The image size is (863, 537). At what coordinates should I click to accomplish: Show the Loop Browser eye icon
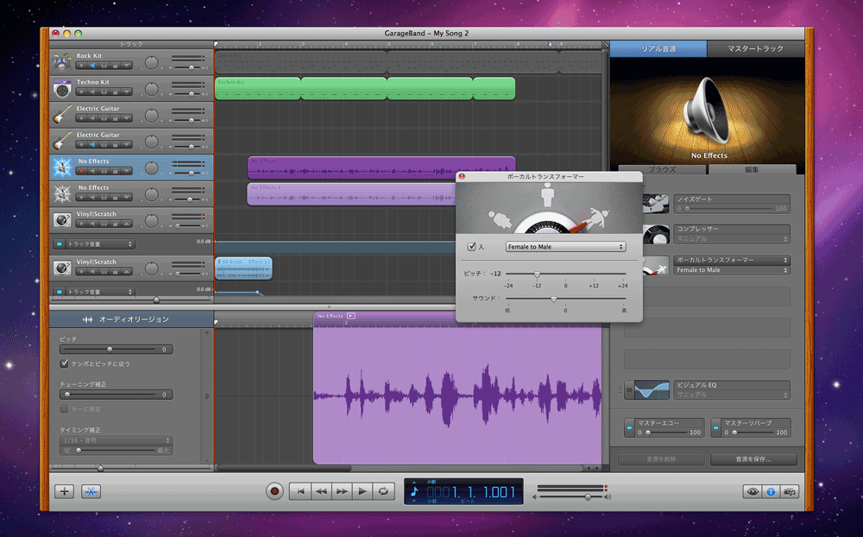coord(753,491)
